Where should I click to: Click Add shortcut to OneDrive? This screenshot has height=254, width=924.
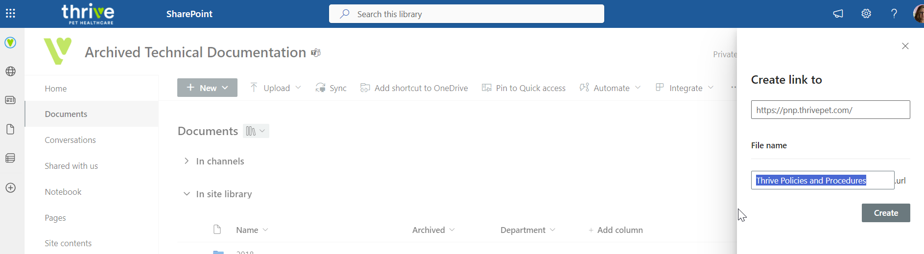tap(414, 88)
